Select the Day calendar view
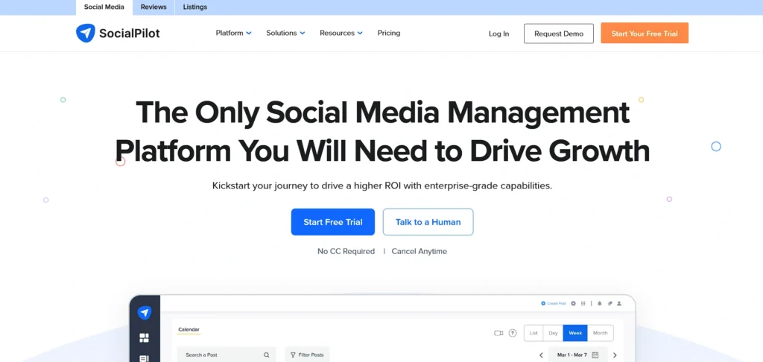The width and height of the screenshot is (763, 362). [554, 333]
